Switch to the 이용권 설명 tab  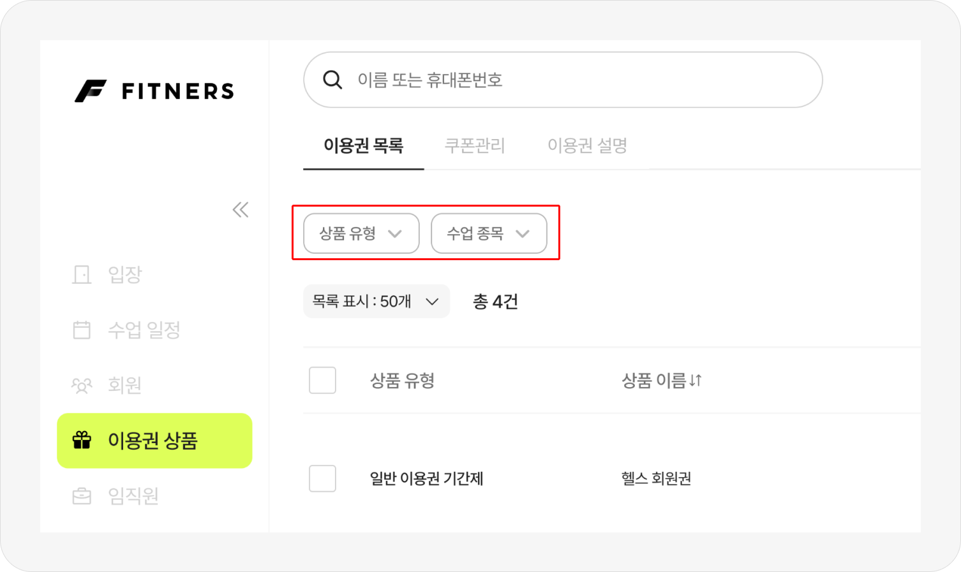(587, 145)
